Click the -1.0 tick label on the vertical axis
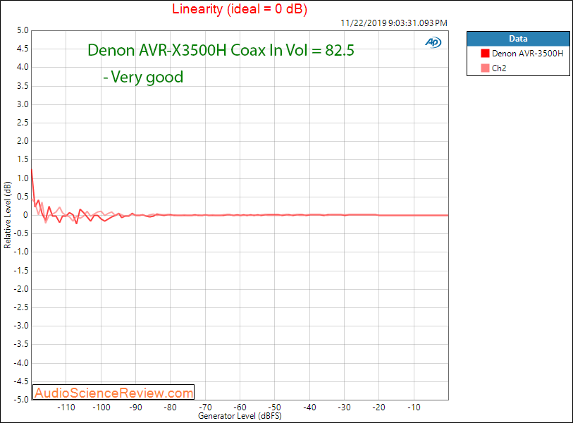 coord(21,252)
